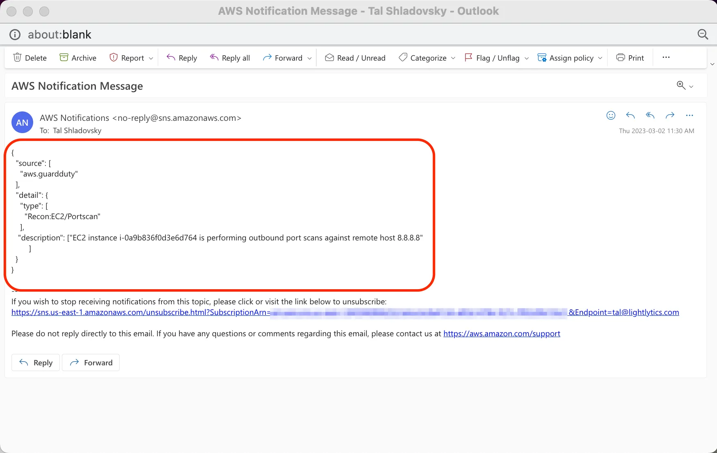
Task: Open the Forward options dropdown arrow
Action: tap(309, 58)
